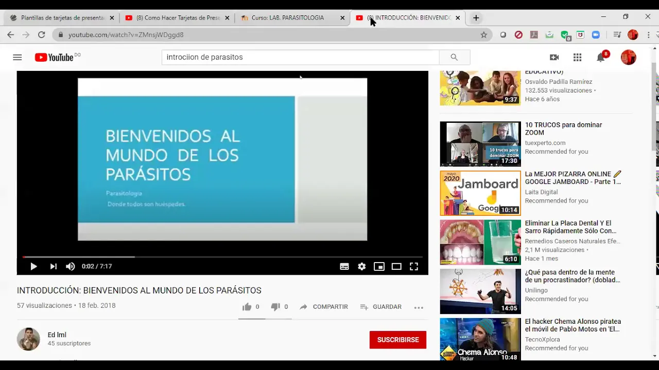The width and height of the screenshot is (659, 370).
Task: Open more actions three-dot menu
Action: (419, 307)
